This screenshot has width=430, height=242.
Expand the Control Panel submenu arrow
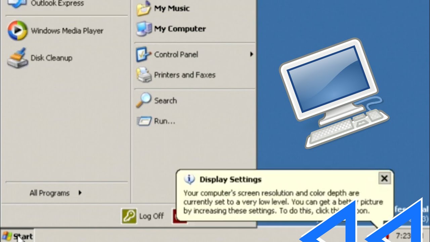tap(251, 54)
